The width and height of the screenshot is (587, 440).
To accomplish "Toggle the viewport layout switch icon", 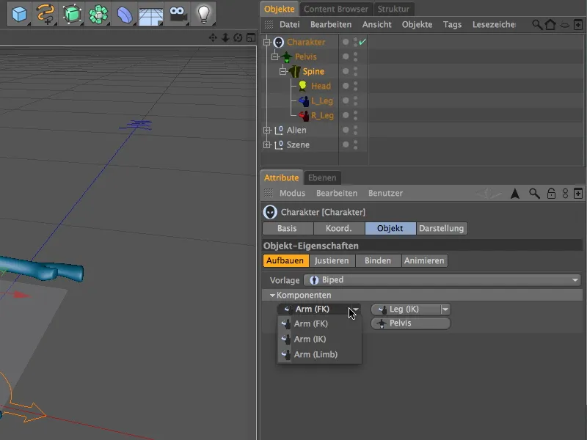I will point(251,37).
